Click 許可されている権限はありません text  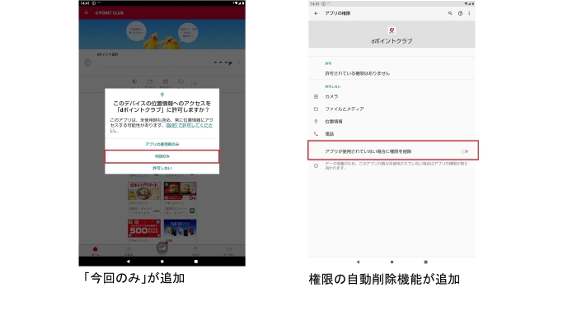pos(357,73)
